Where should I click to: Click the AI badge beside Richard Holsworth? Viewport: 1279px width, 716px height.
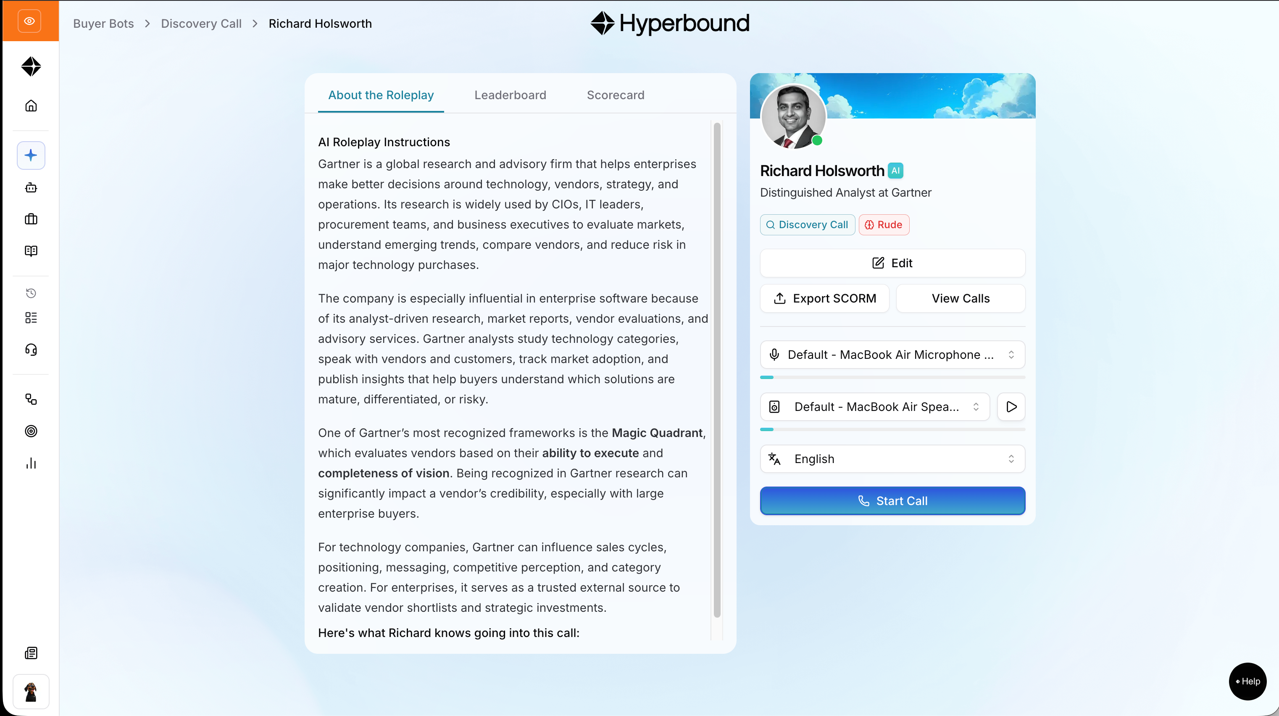coord(895,171)
